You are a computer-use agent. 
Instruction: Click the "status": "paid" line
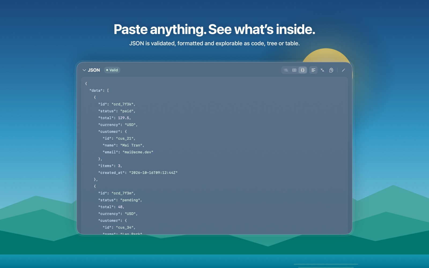point(117,111)
